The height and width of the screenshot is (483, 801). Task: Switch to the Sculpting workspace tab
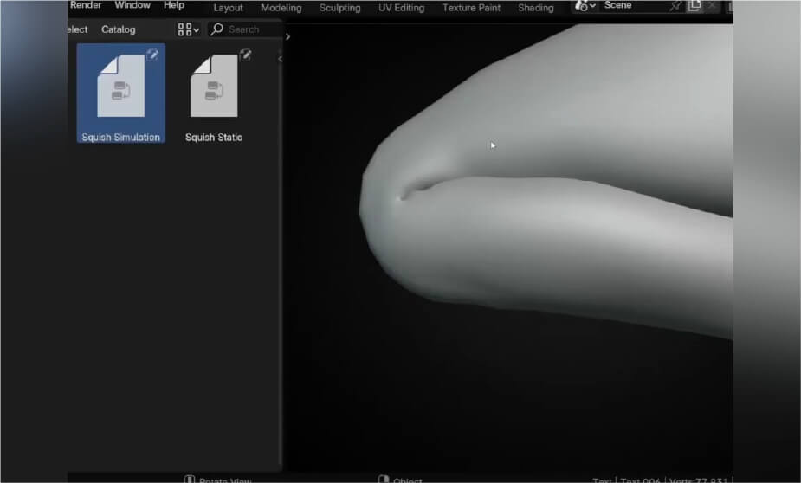(x=339, y=8)
